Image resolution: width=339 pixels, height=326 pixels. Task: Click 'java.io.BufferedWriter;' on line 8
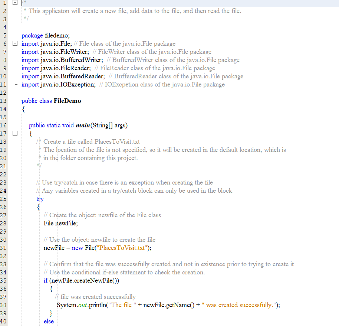tap(72, 60)
